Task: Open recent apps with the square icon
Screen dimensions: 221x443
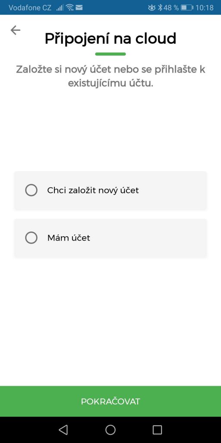Action: [157, 430]
